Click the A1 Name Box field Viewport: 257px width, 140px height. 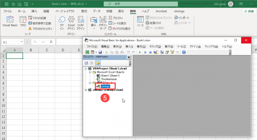(x=11, y=42)
